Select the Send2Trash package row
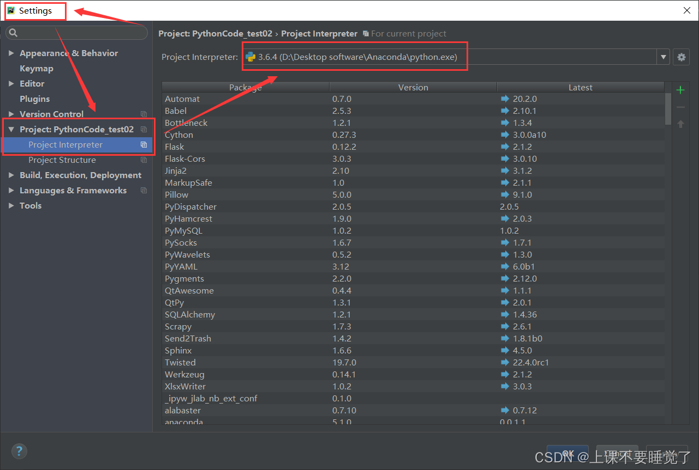Viewport: 699px width, 470px height. (x=413, y=339)
